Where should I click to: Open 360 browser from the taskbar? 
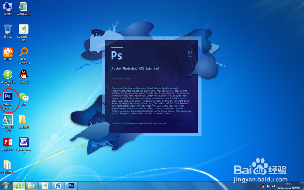tap(19, 186)
